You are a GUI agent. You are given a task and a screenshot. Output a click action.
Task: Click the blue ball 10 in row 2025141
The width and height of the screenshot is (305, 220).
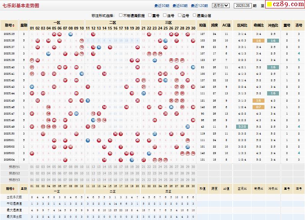[x=82, y=74]
